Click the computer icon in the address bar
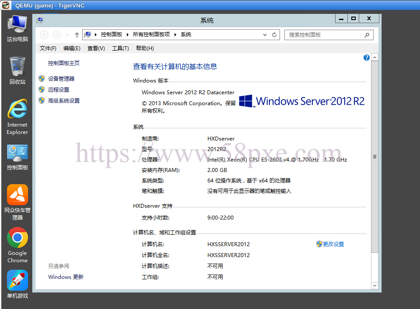This screenshot has height=309, width=420. tap(87, 34)
